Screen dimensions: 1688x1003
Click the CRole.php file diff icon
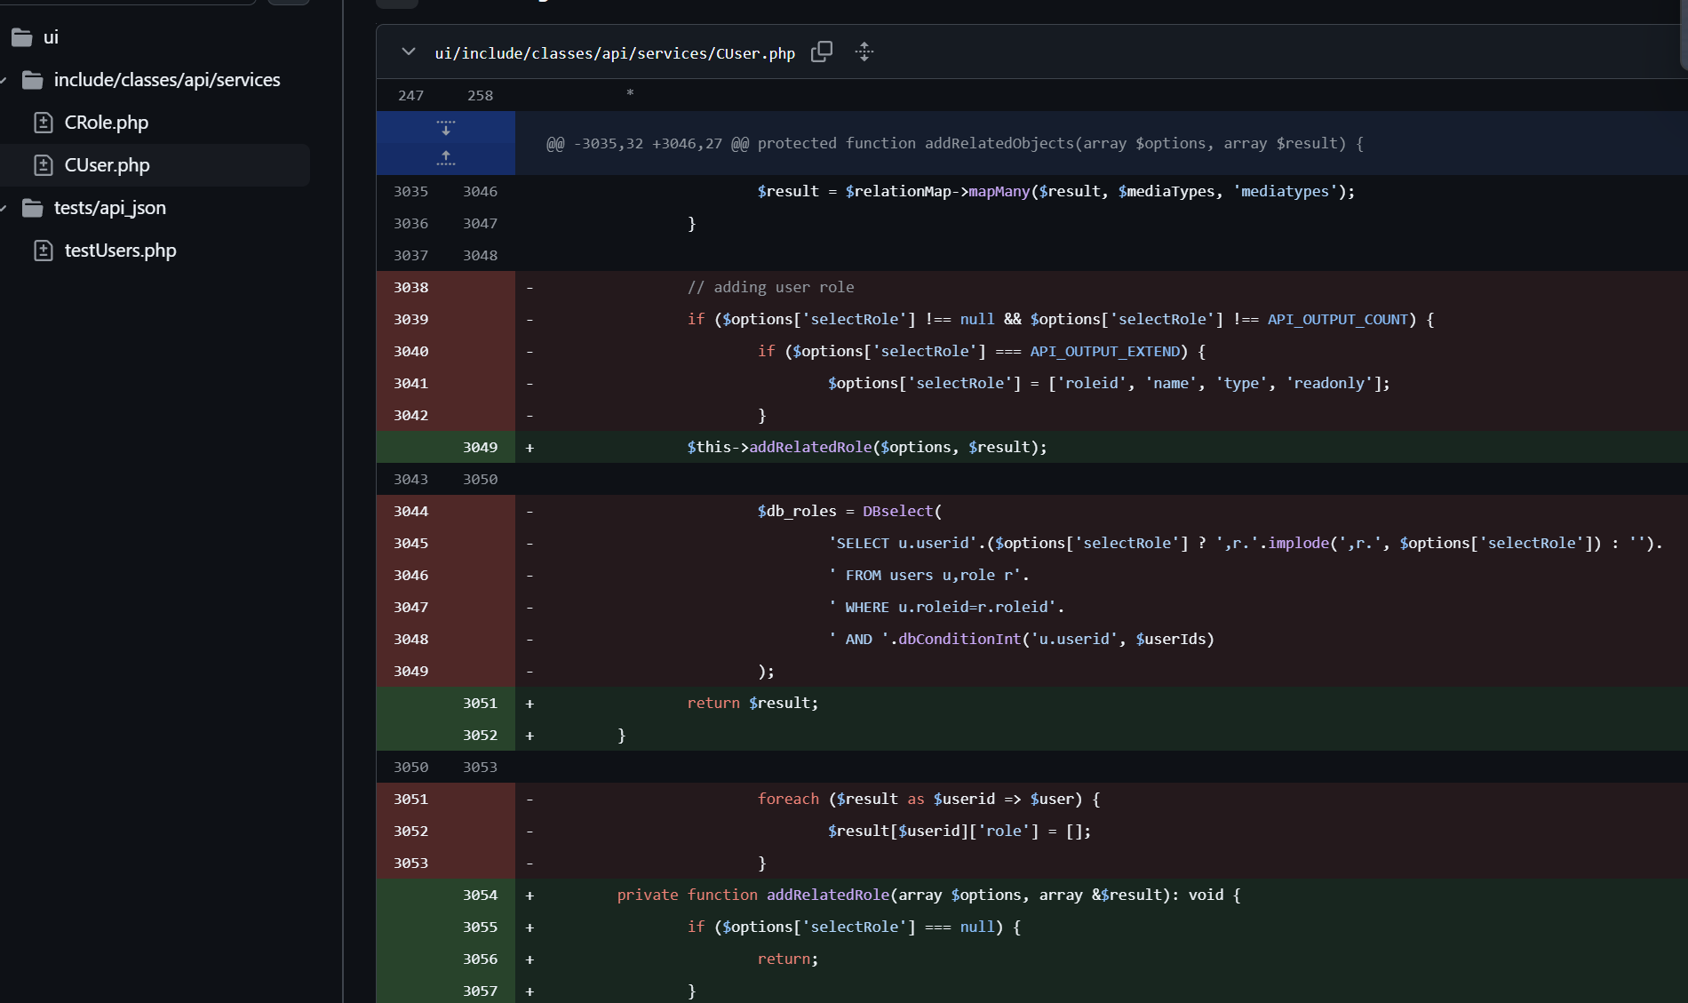coord(43,123)
